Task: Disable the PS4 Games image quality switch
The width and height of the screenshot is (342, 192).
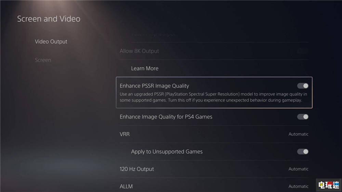Action: [x=303, y=117]
